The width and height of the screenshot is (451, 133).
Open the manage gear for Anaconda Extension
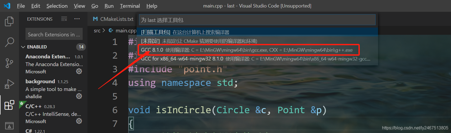click(79, 71)
